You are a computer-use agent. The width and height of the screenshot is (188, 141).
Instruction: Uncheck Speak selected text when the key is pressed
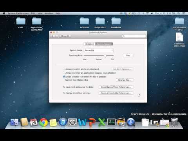[x=64, y=77]
